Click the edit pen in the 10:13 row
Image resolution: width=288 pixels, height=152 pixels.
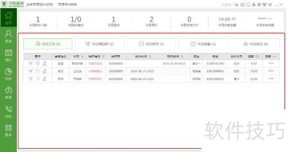(x=45, y=79)
